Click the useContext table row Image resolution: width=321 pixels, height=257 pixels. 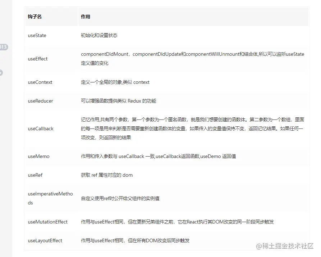pyautogui.click(x=40, y=82)
